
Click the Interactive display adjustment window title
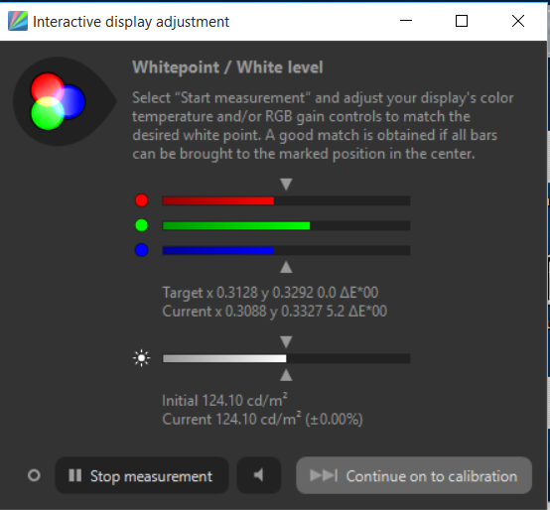pos(131,22)
